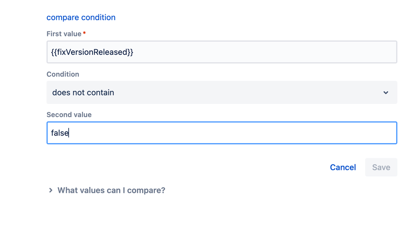418x241 pixels.
Task: Click the Condition dropdown chevron arrow
Action: coord(386,92)
